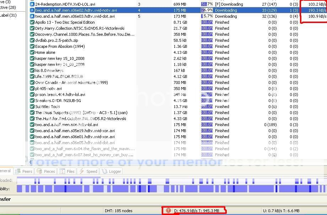
Task: Select the Inactive (28) category in sidebar
Action: tap(8, 7)
